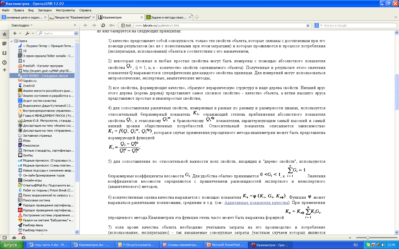Switch to Microsoft PowerPoint taskbar window
399x249 pixels.
click(226, 245)
